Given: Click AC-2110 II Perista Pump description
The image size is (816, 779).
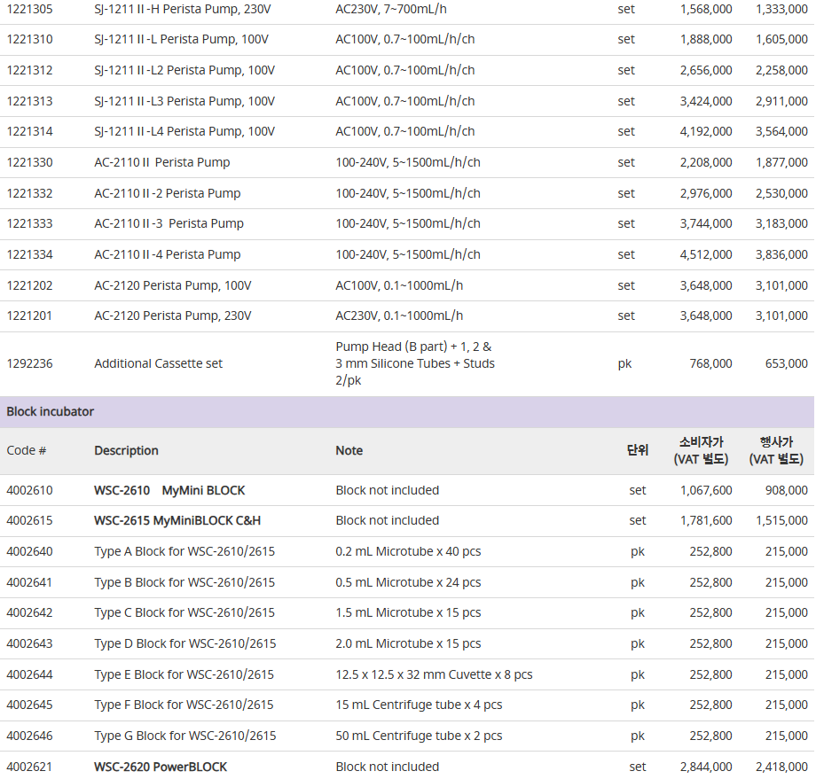Looking at the screenshot, I should pos(161,163).
